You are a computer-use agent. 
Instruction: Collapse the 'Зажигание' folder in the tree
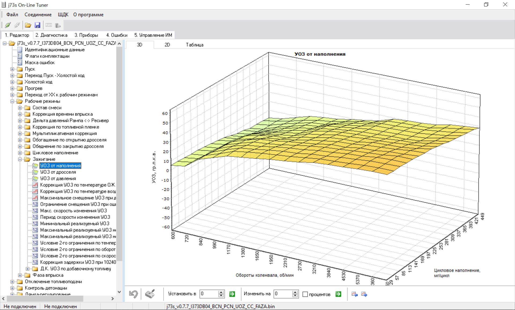point(20,159)
